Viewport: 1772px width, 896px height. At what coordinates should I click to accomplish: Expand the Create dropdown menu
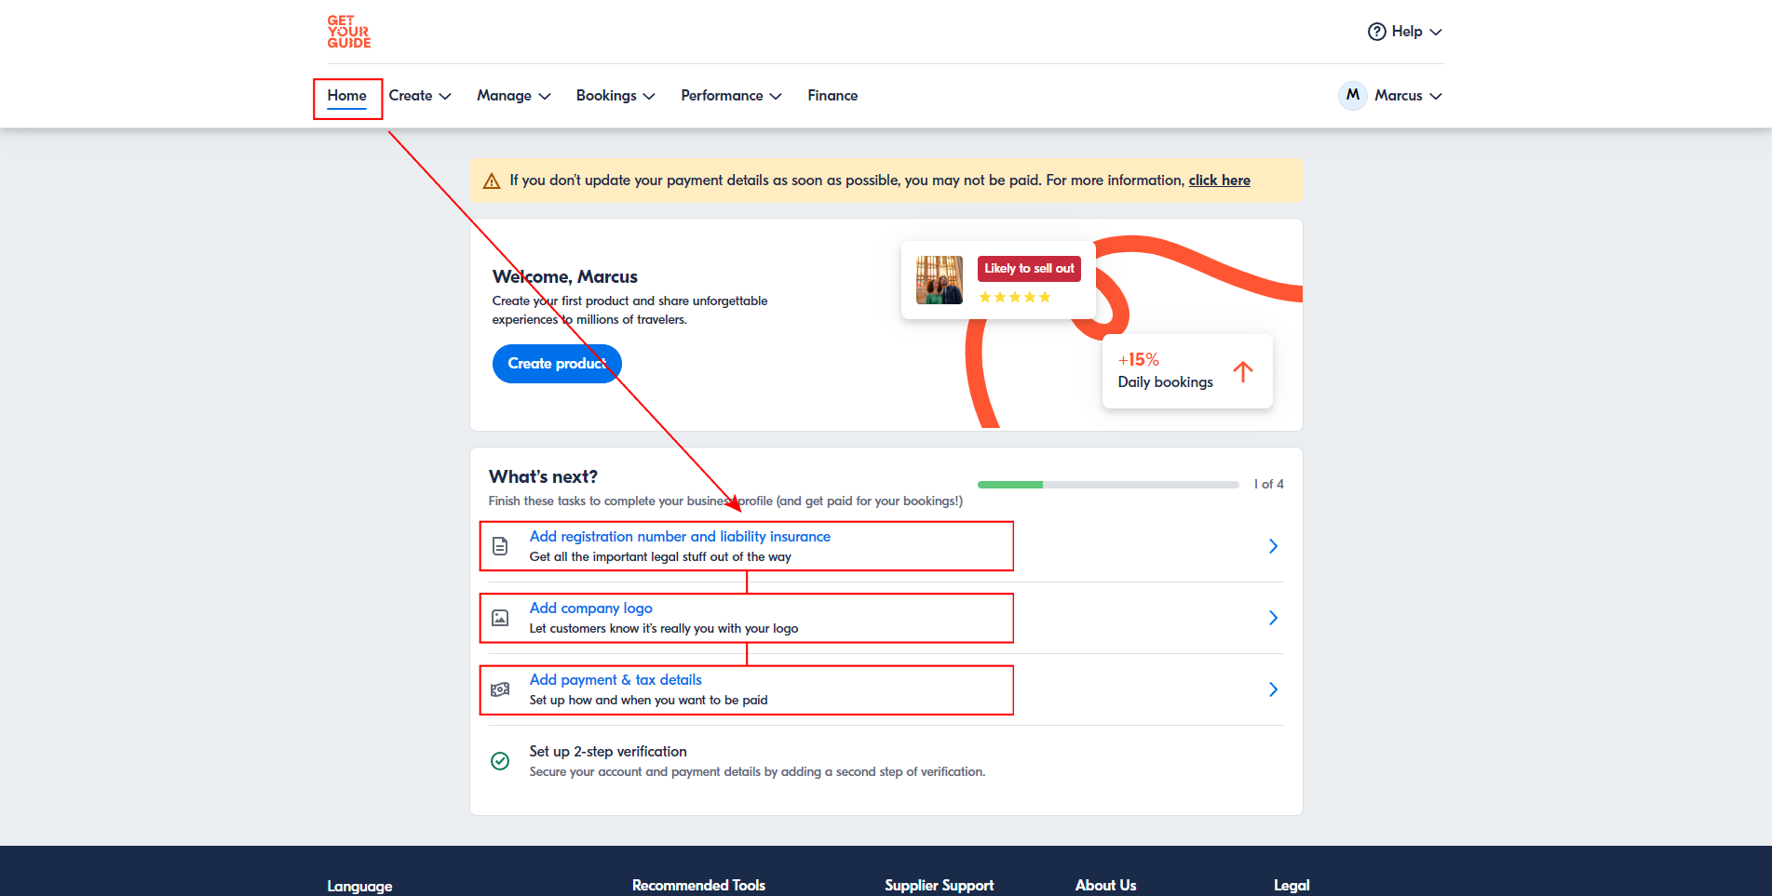pos(419,96)
